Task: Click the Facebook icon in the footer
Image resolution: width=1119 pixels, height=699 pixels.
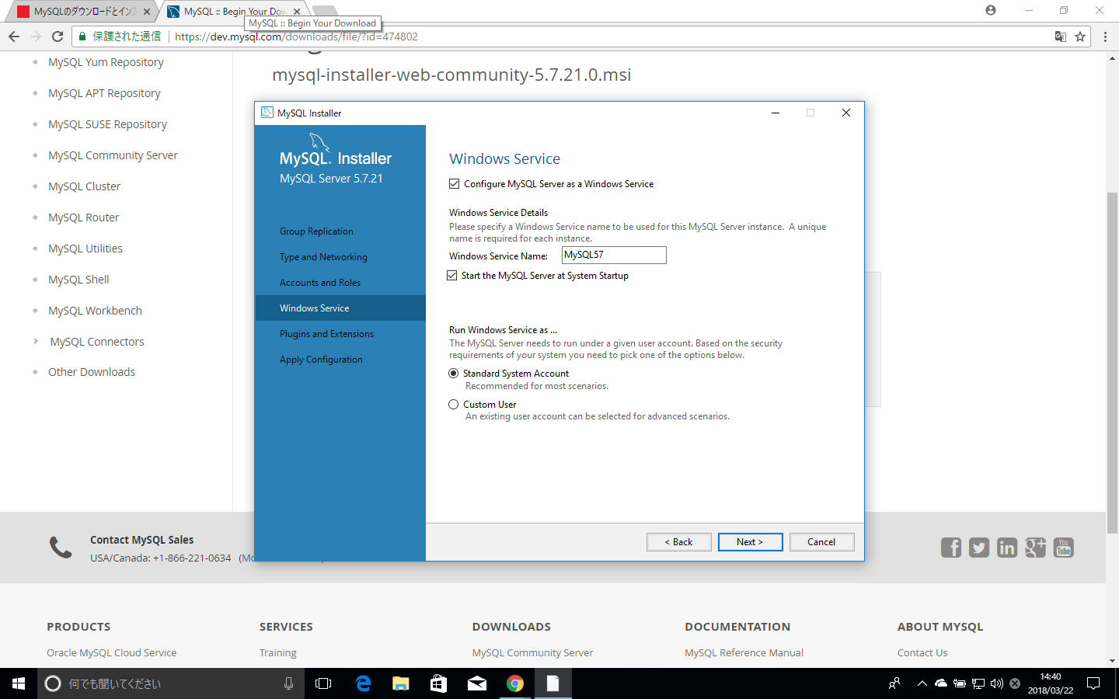Action: pos(951,548)
